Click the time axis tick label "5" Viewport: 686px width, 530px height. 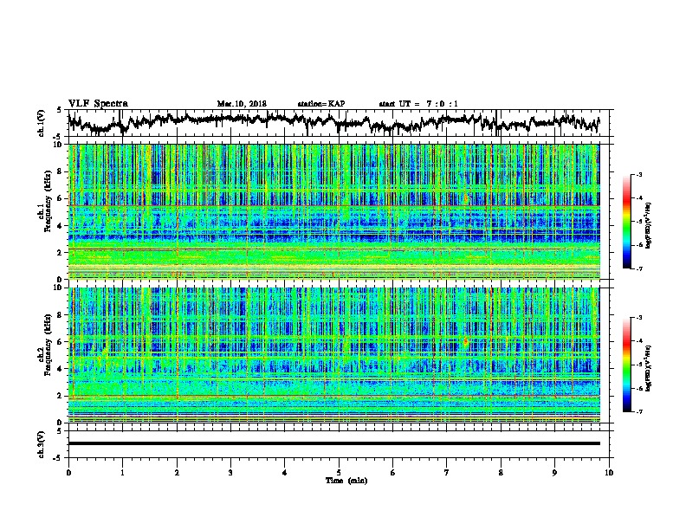click(x=339, y=473)
